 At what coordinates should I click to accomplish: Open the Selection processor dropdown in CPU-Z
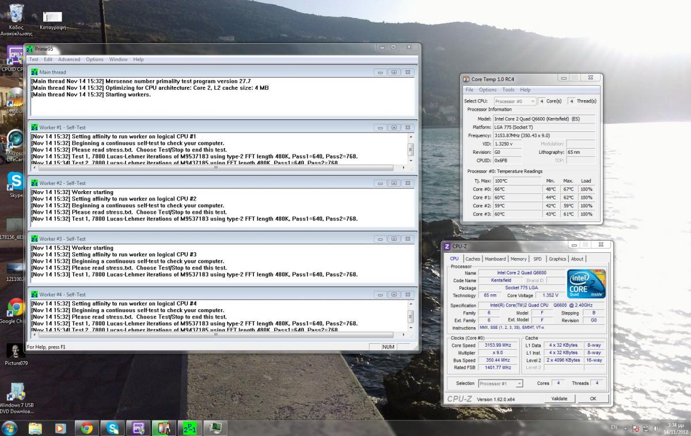click(500, 384)
